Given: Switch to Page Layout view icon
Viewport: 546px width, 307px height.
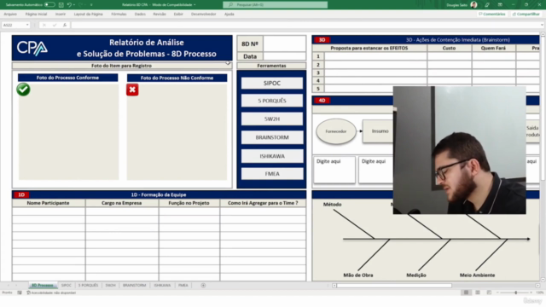Looking at the screenshot, I should pyautogui.click(x=478, y=293).
